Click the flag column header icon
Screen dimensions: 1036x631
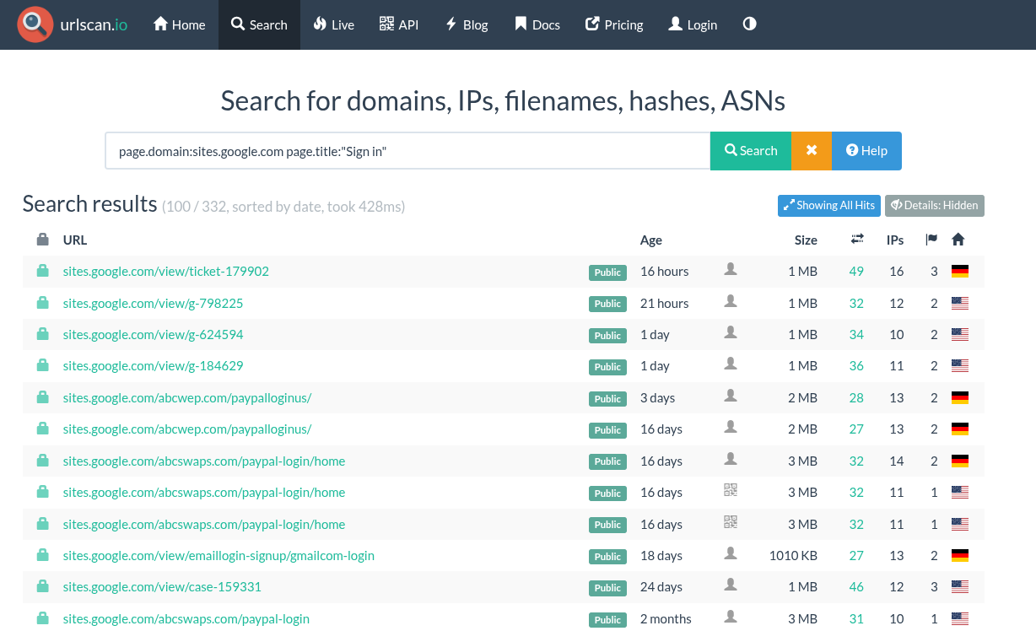931,240
